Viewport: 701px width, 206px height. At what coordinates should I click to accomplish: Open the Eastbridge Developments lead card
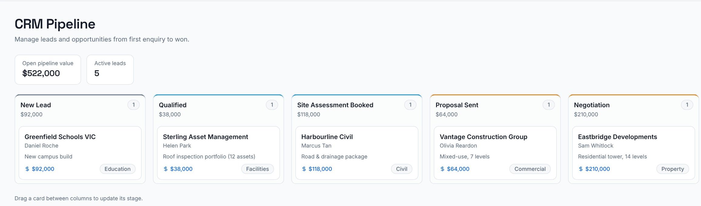pyautogui.click(x=634, y=153)
